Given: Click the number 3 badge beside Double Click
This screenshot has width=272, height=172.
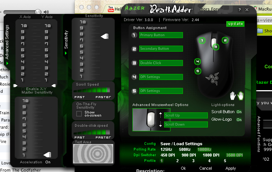Looking at the screenshot, I should tap(134, 63).
